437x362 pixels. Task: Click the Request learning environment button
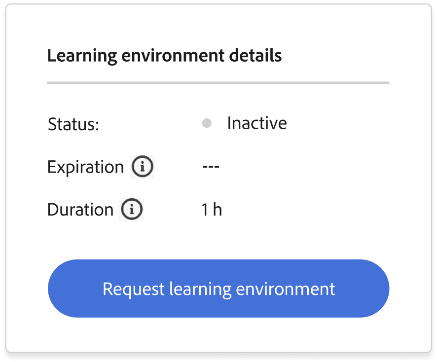tap(218, 289)
